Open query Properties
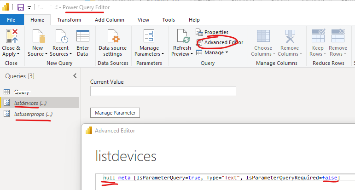Screen dimensions: 355x190 coord(212,32)
